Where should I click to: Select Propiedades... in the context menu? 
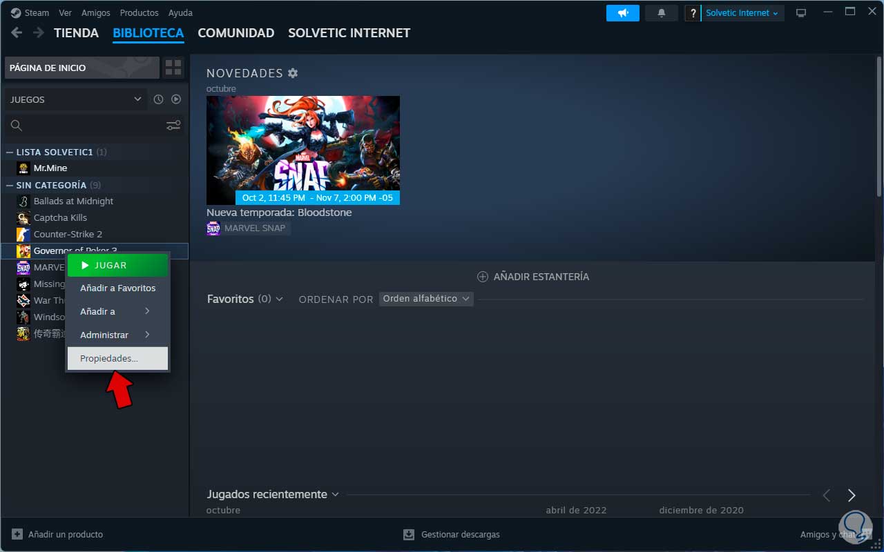(x=117, y=358)
